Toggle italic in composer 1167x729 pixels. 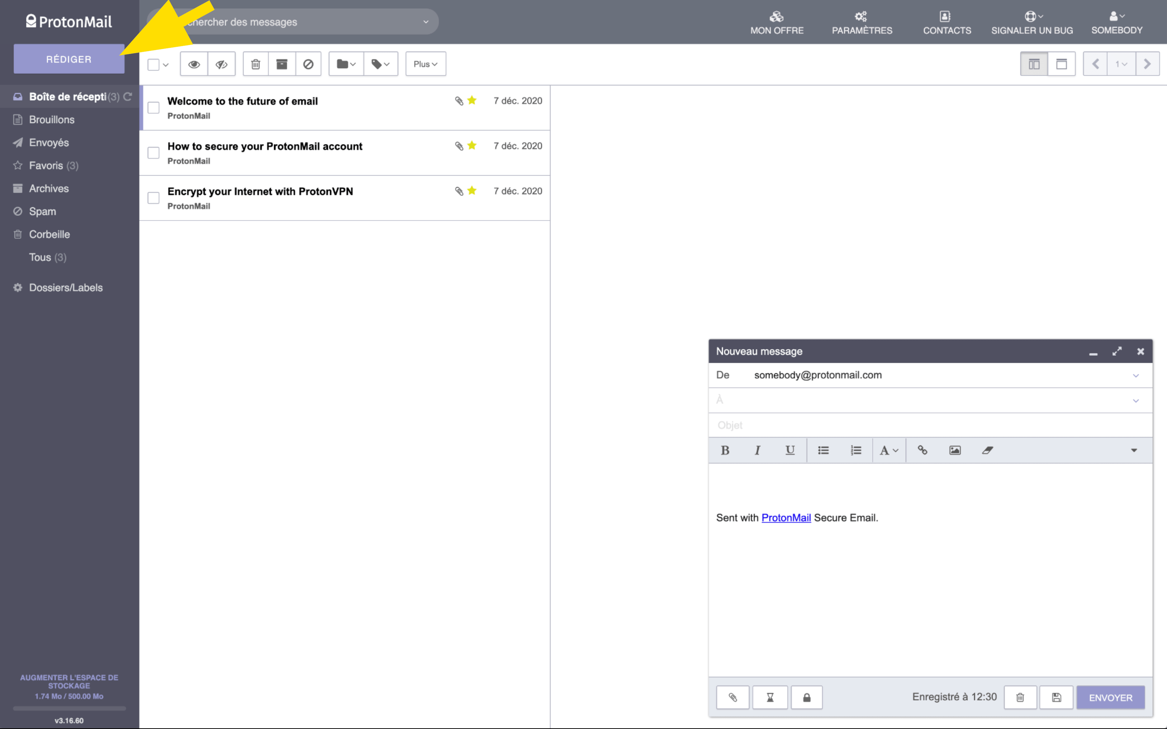pyautogui.click(x=758, y=450)
